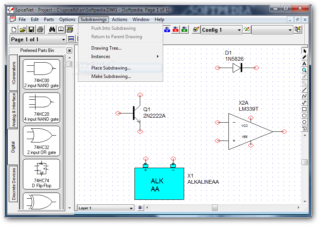Open the Page 1 of 1 dropdown
The width and height of the screenshot is (319, 225).
[x=63, y=39]
